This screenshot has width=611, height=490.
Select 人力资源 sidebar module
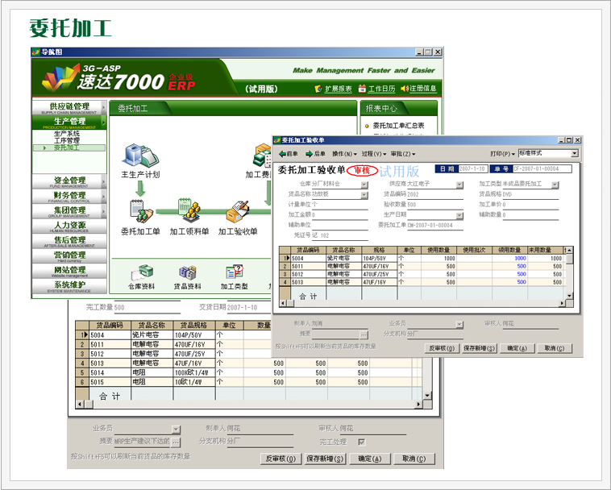pyautogui.click(x=69, y=226)
